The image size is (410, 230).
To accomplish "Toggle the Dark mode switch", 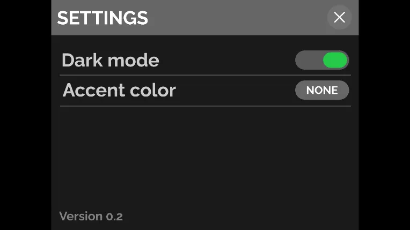I will pyautogui.click(x=322, y=60).
